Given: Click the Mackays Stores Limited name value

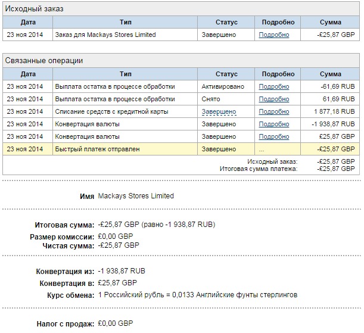Looking at the screenshot, I should 136,196.
